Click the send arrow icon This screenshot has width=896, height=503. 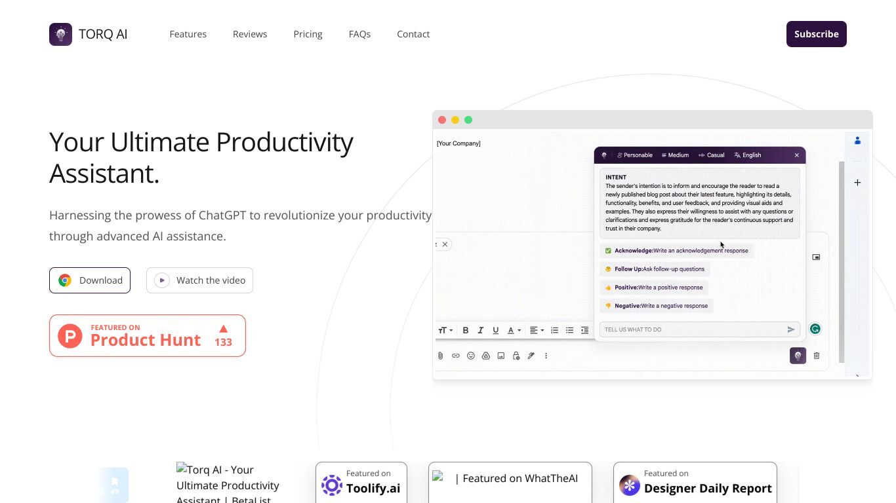(791, 329)
